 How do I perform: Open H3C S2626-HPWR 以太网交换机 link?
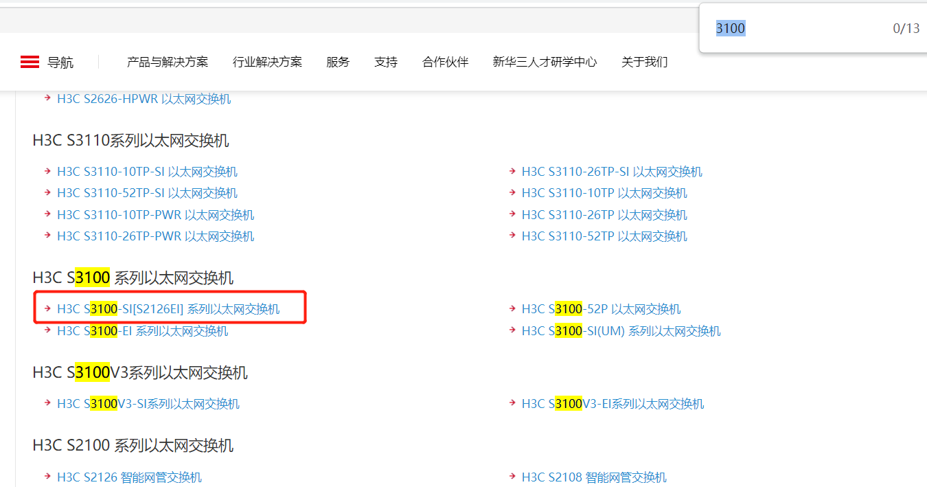coord(144,99)
